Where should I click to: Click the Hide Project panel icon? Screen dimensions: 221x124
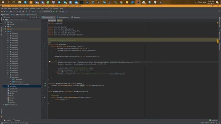point(39,17)
